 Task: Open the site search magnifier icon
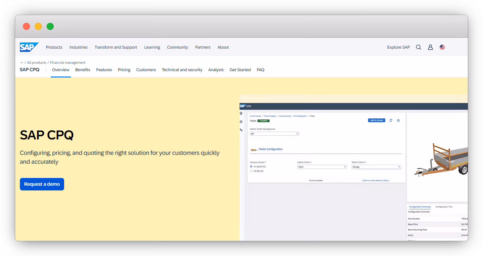419,47
